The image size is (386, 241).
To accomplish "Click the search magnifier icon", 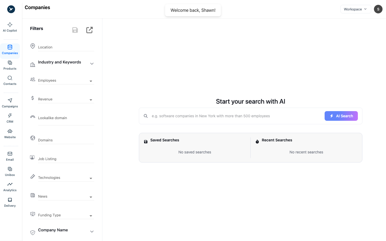I will click(146, 116).
